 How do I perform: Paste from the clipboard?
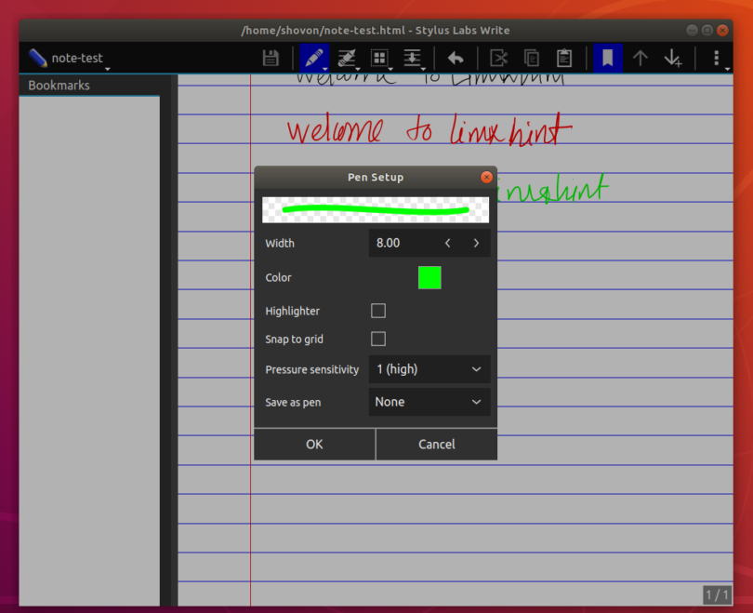pos(563,58)
